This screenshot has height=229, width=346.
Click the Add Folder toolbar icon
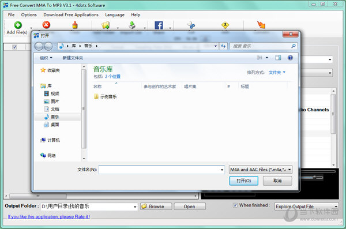(x=106, y=25)
